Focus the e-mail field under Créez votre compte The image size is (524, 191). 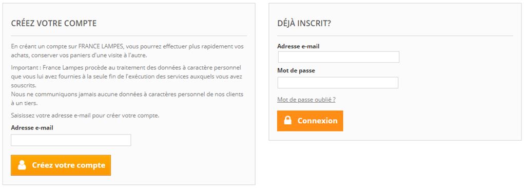coord(71,140)
